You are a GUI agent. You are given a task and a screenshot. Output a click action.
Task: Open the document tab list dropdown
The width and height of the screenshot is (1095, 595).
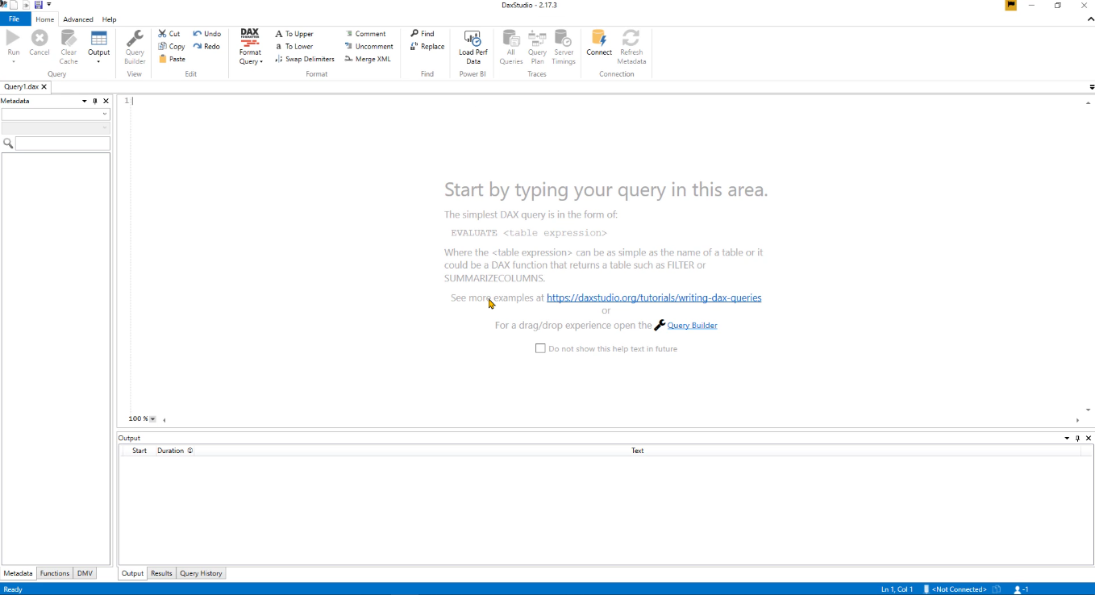pyautogui.click(x=1091, y=87)
